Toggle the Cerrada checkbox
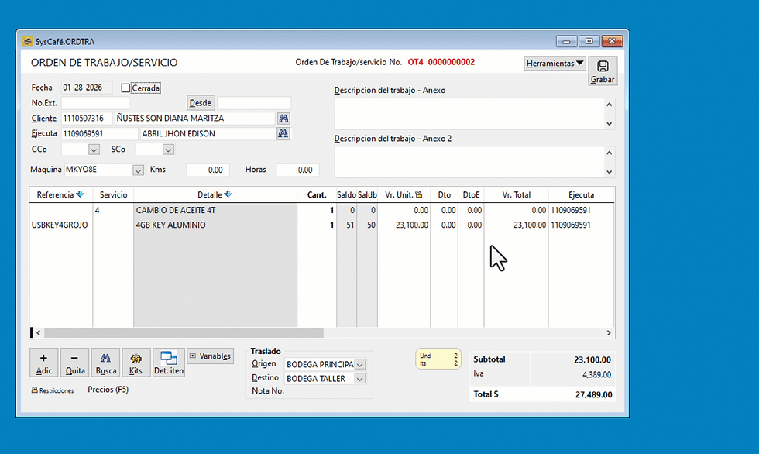This screenshot has width=759, height=454. tap(125, 88)
